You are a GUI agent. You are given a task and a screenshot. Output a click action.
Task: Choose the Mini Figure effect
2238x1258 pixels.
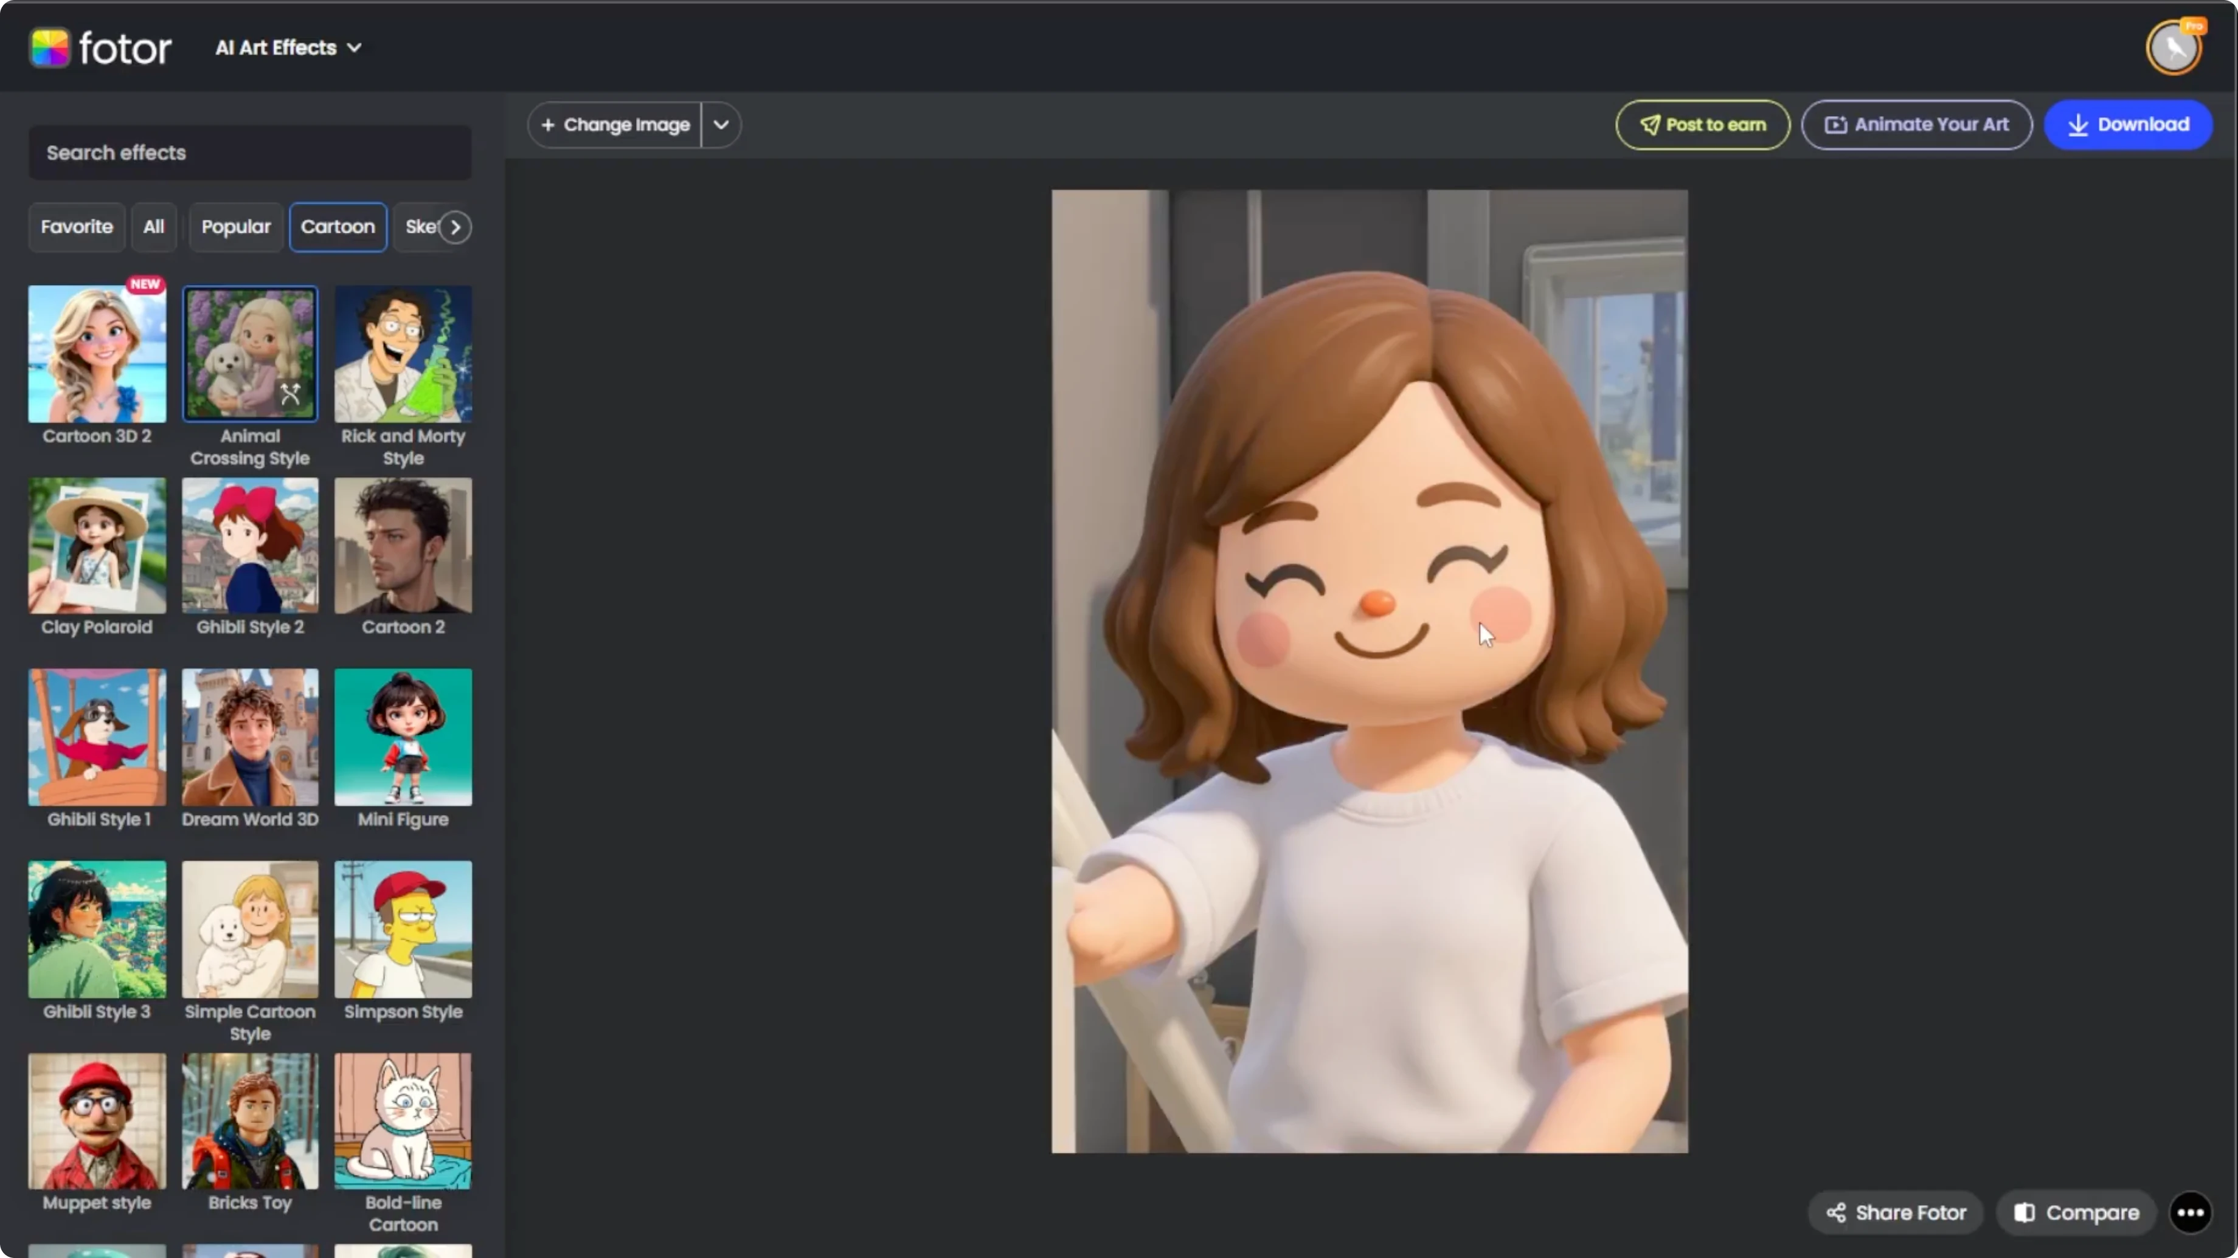click(x=403, y=737)
